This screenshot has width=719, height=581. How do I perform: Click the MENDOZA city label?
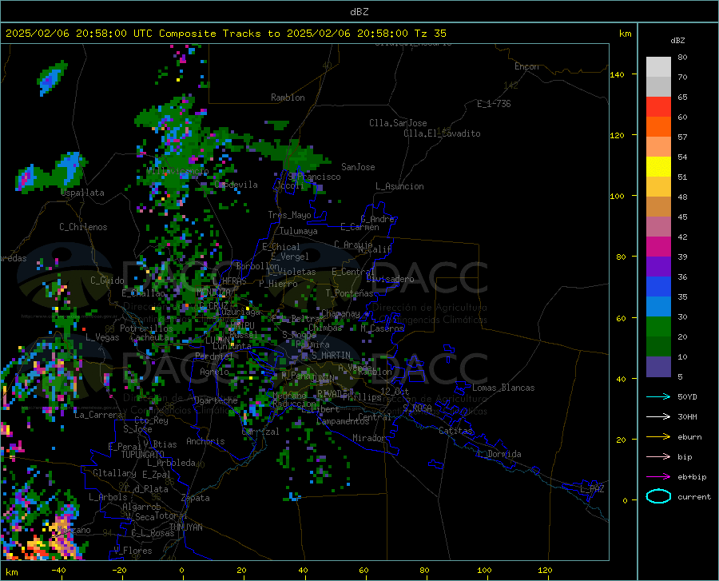click(213, 292)
